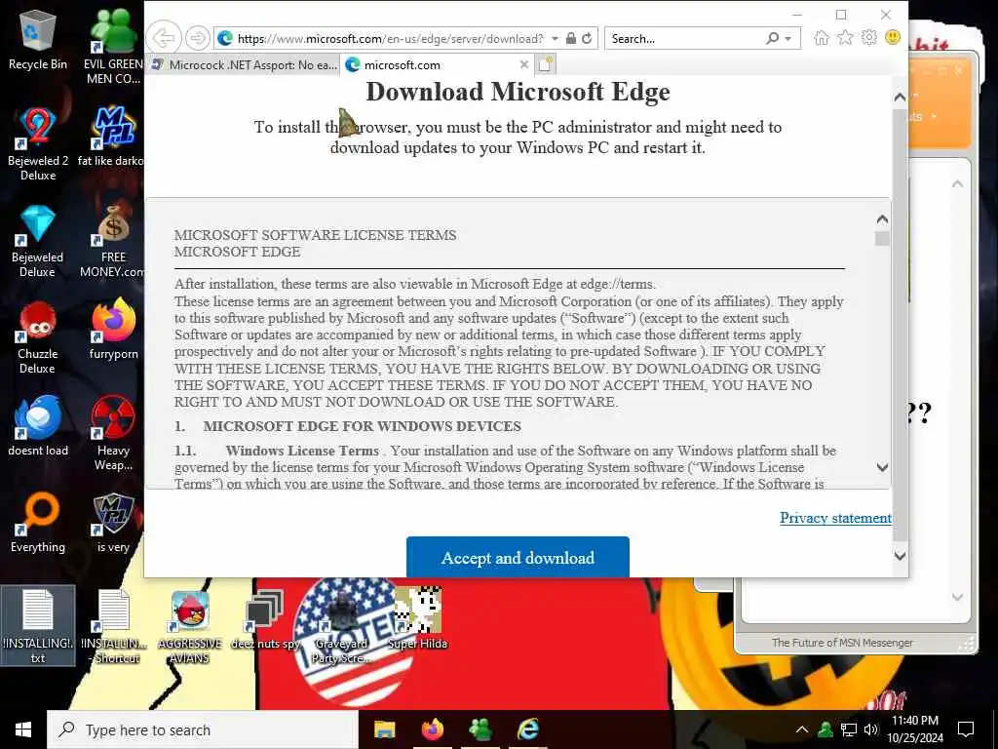Open the Thunderbird icon labeled doesnt load
The width and height of the screenshot is (998, 749).
(x=38, y=427)
